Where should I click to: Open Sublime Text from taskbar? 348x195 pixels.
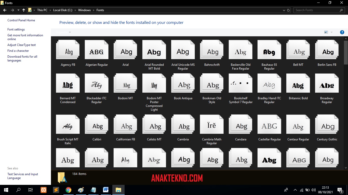click(x=56, y=190)
